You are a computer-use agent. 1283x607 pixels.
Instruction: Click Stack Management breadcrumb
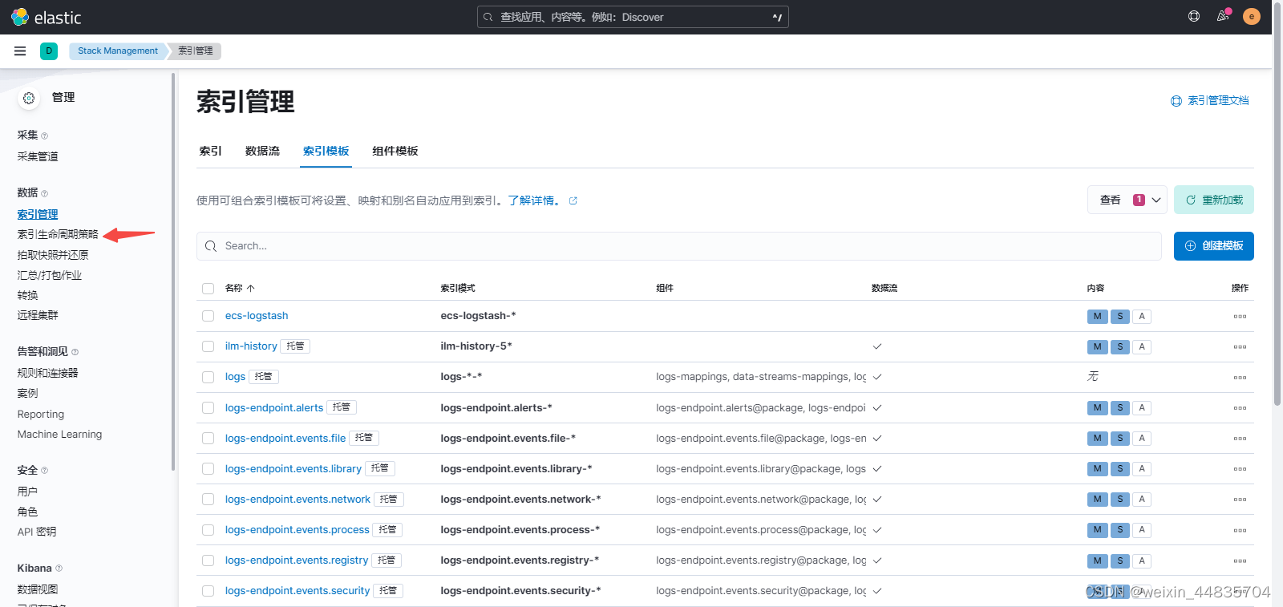click(x=118, y=51)
